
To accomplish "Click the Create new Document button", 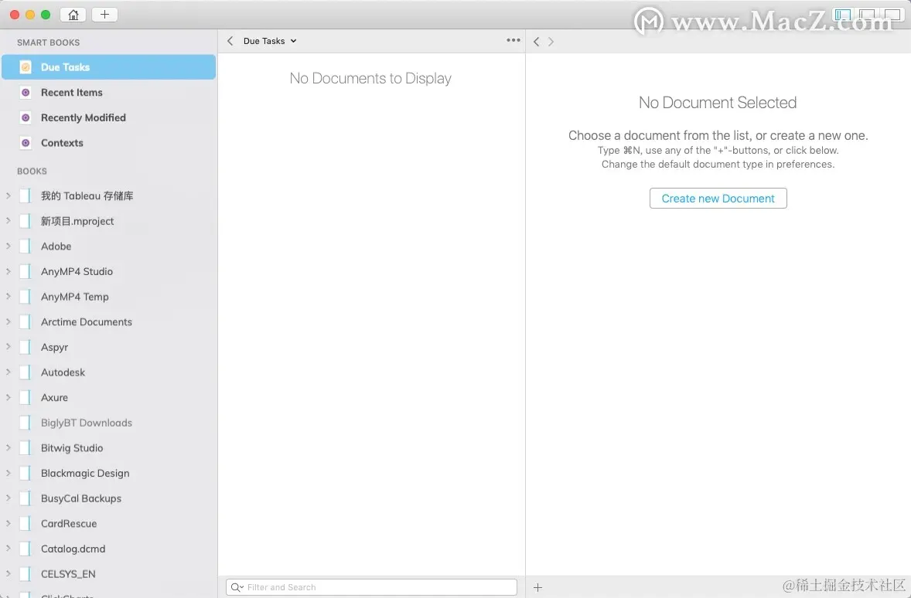I will [718, 199].
